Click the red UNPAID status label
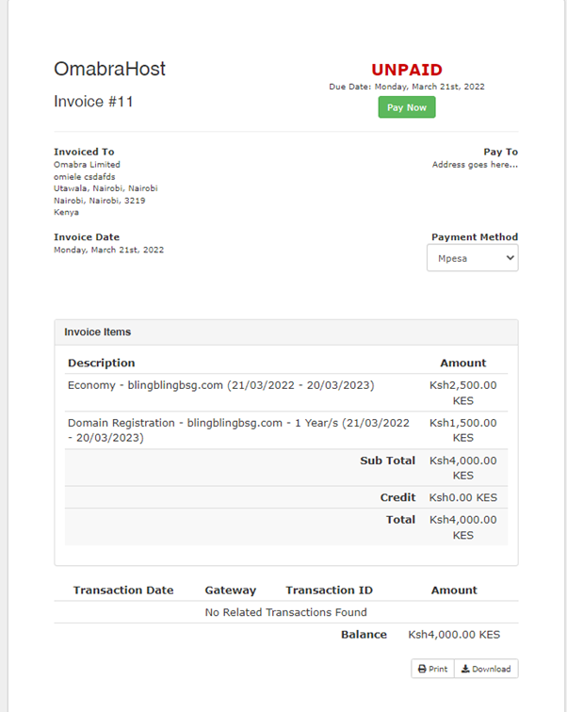The width and height of the screenshot is (567, 712). click(406, 70)
